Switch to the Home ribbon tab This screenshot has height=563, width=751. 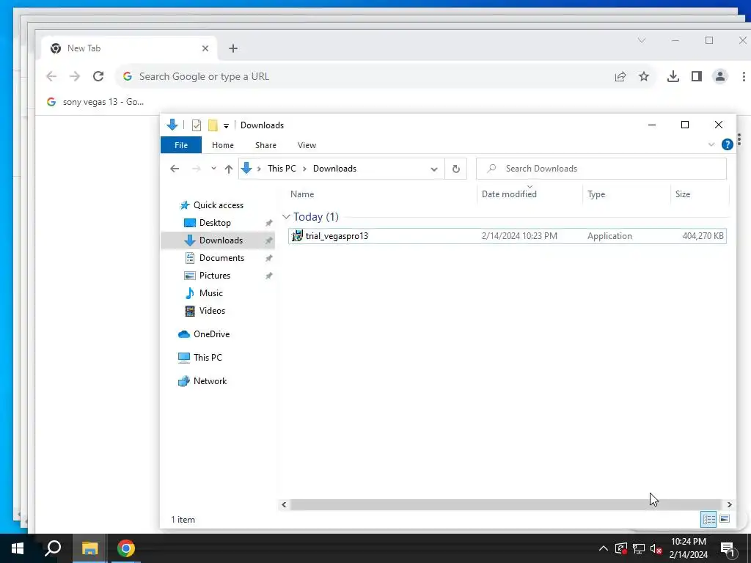pyautogui.click(x=223, y=145)
